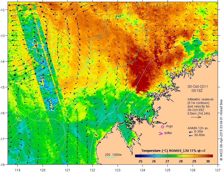Click the temperature color bar
Image resolution: width=223 pixels, height=172 pixels.
pyautogui.click(x=174, y=156)
